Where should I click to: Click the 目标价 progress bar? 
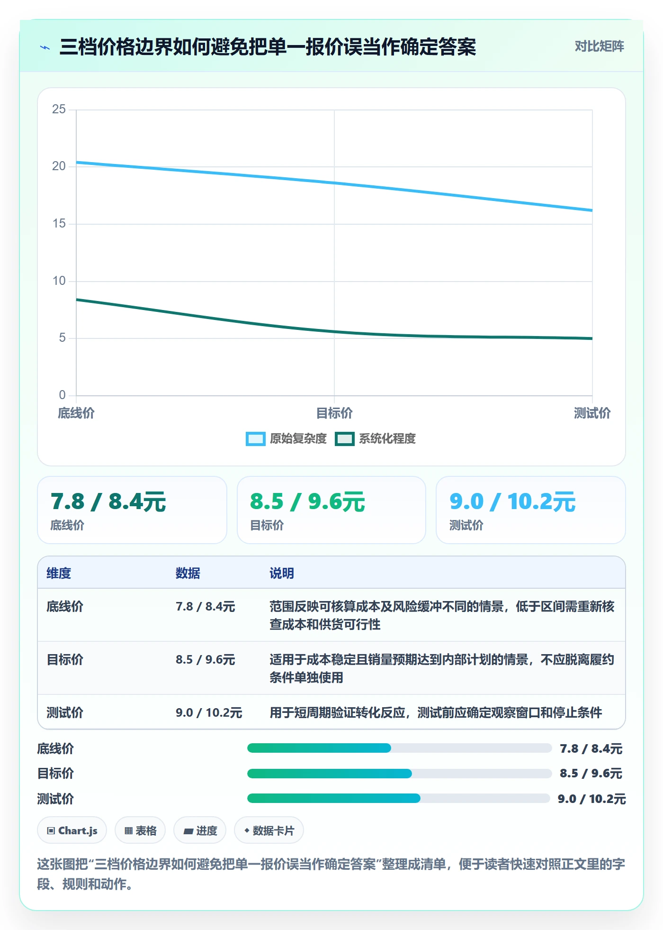400,774
